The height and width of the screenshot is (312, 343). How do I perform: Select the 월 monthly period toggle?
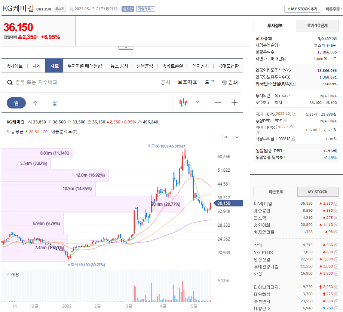(x=55, y=103)
